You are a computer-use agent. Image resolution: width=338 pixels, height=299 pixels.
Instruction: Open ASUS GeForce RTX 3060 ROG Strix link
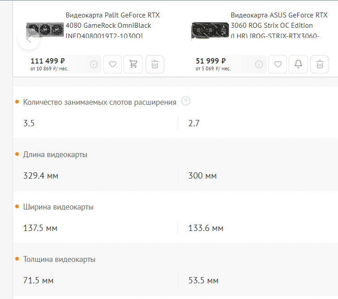[x=278, y=26]
